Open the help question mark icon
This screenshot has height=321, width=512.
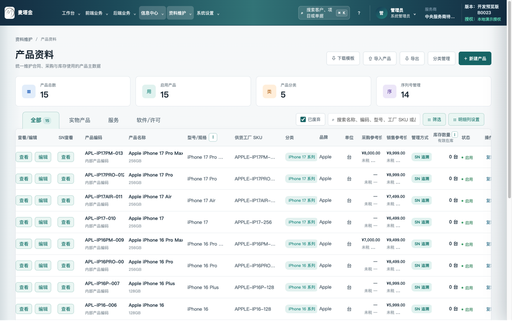[x=359, y=13]
